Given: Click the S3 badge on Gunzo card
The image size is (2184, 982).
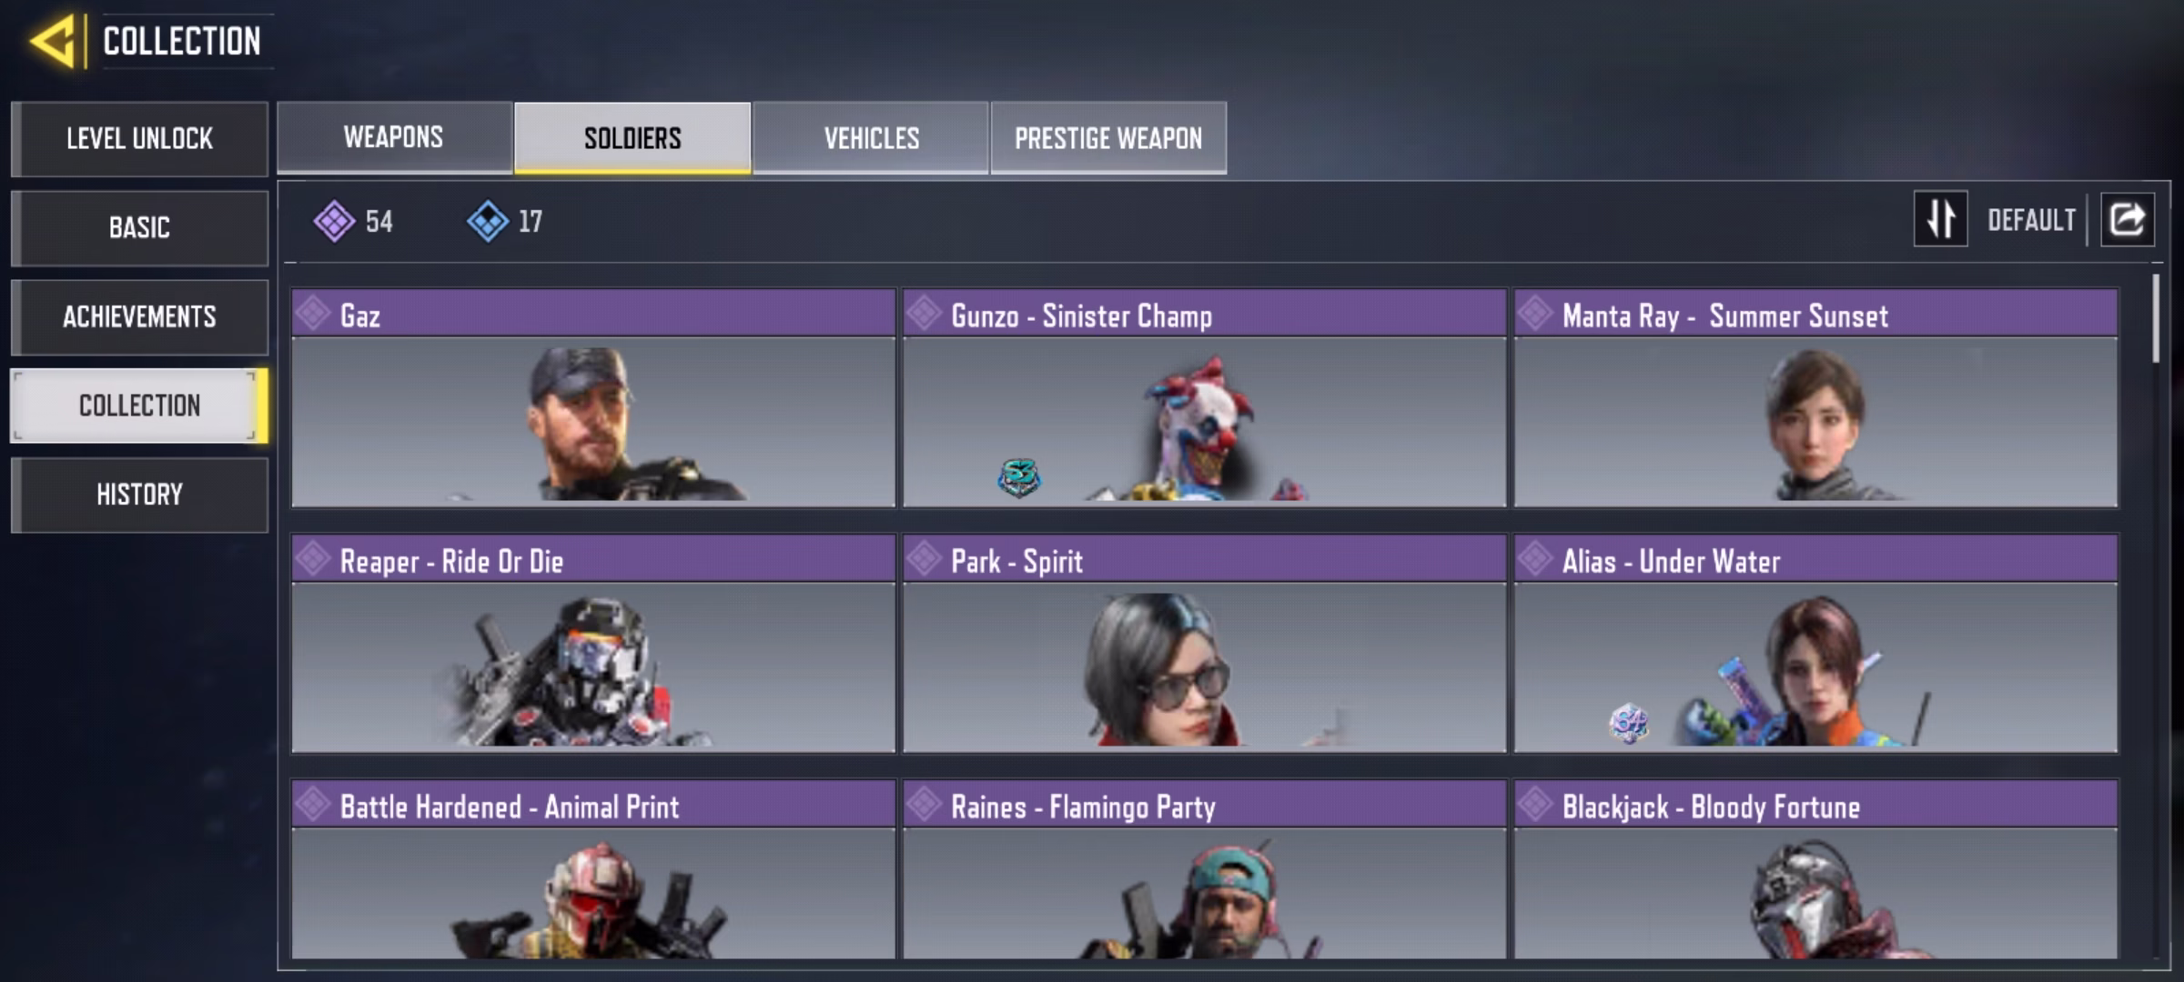Looking at the screenshot, I should tap(1018, 477).
